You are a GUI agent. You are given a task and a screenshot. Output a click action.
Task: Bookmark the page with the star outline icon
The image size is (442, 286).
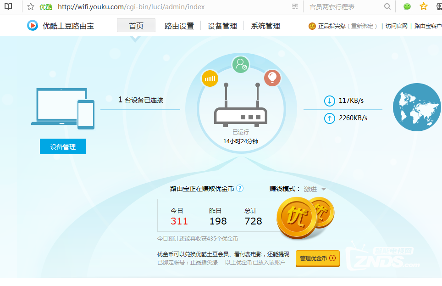click(x=31, y=7)
